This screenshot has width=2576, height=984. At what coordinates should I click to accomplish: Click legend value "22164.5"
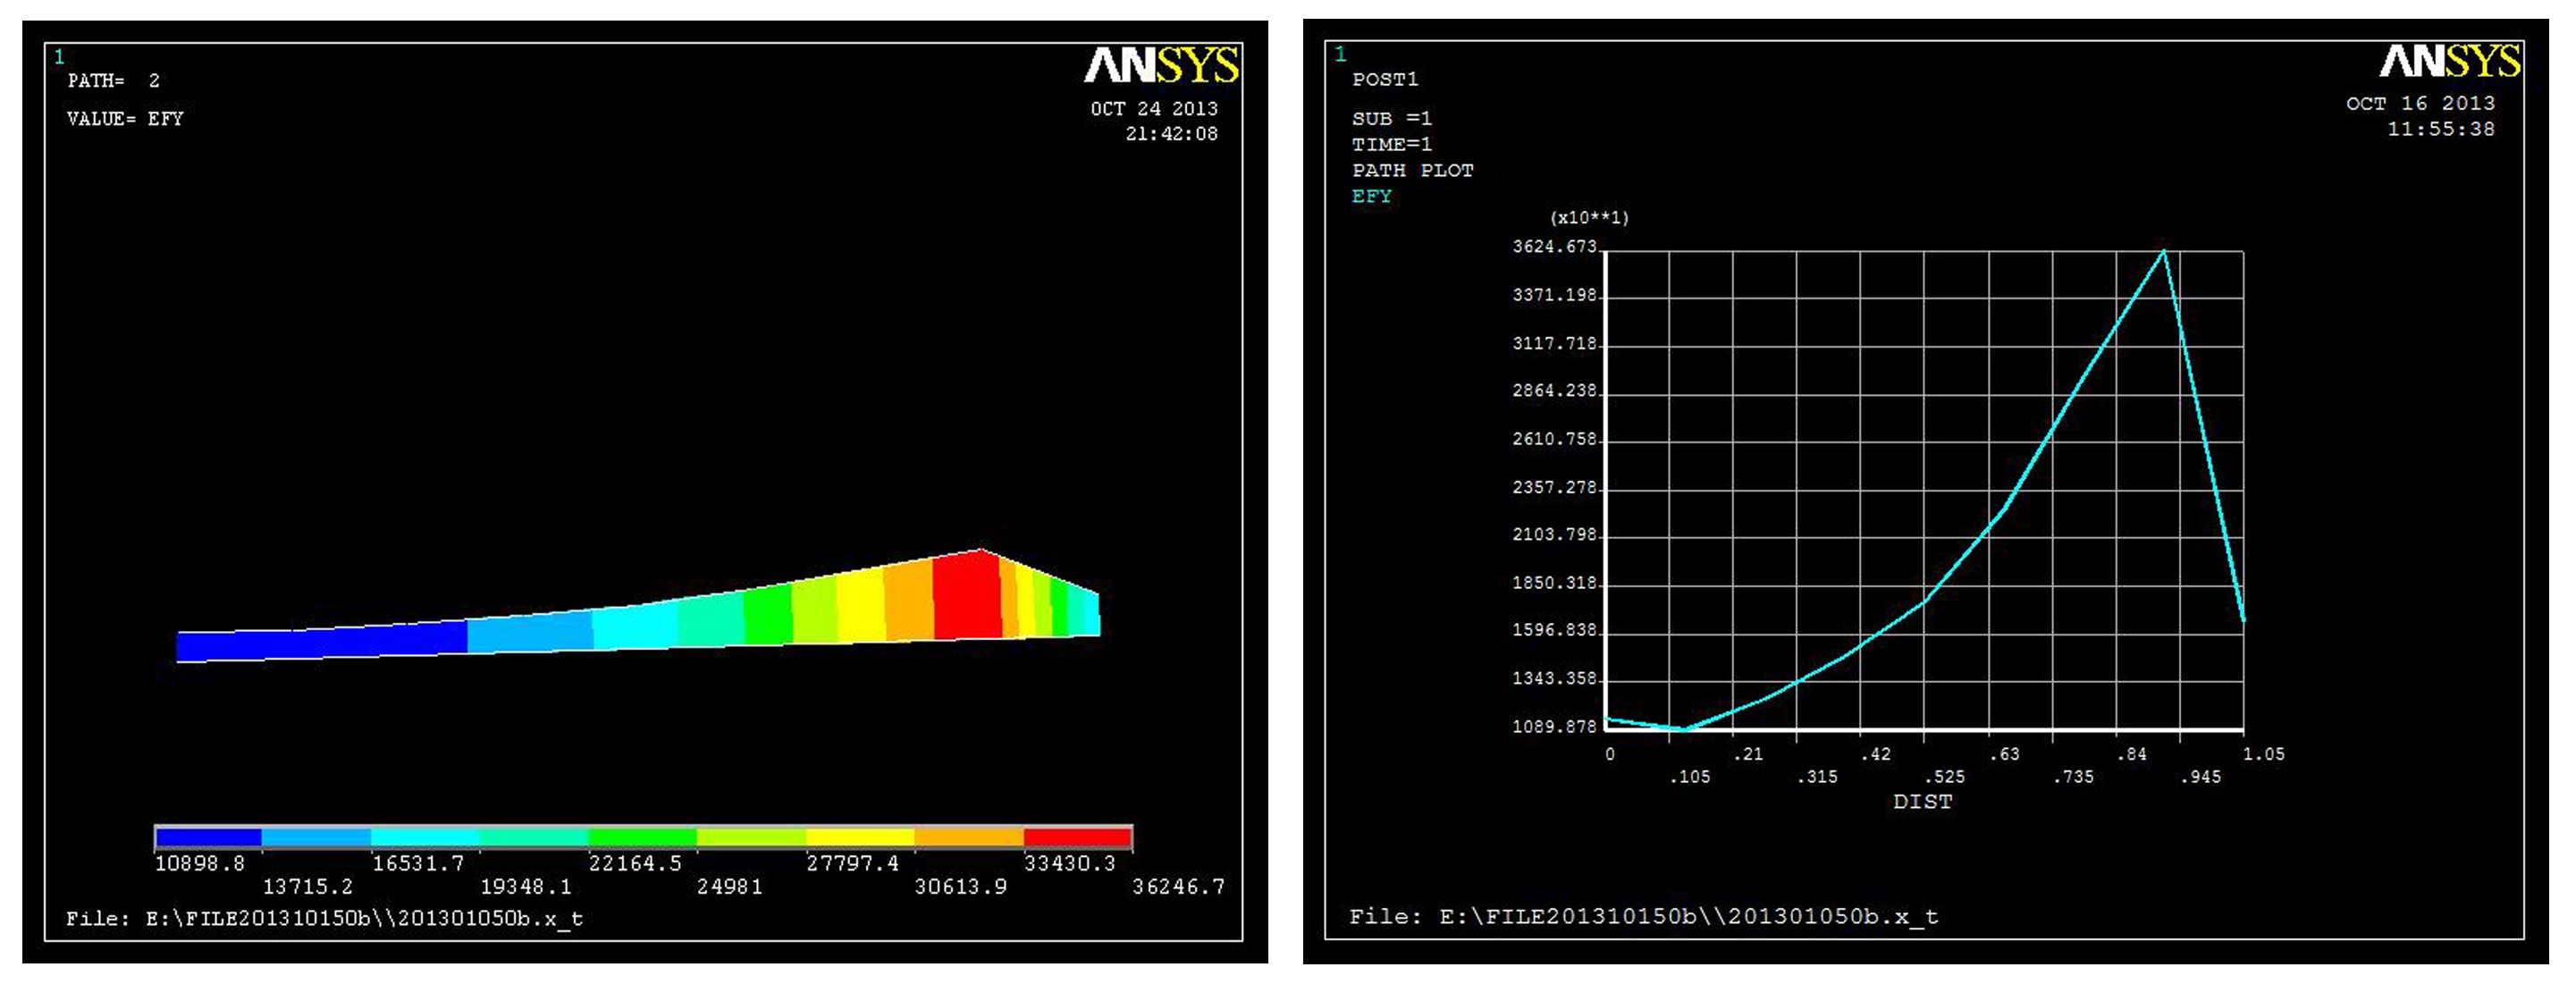point(635,864)
